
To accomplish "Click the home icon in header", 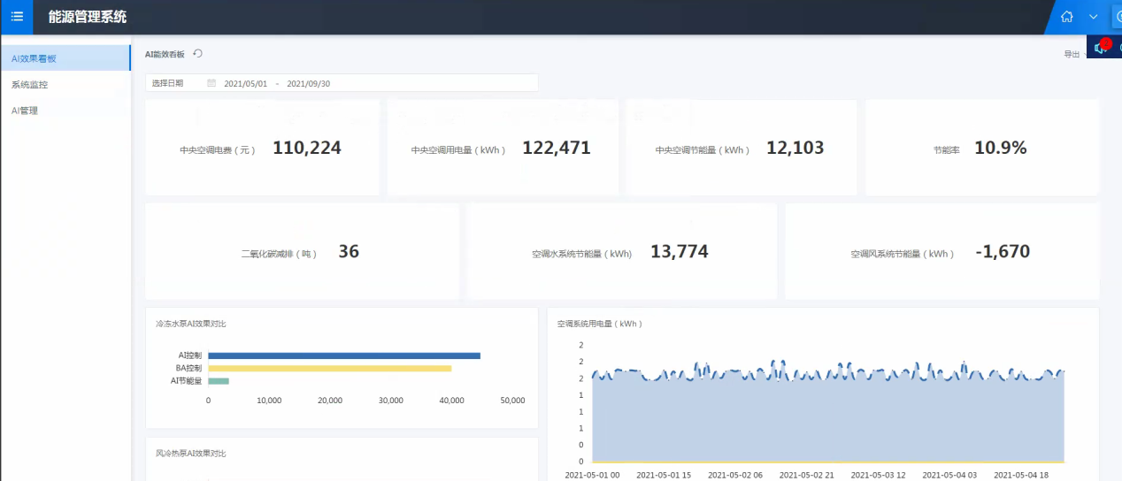I will click(1067, 17).
